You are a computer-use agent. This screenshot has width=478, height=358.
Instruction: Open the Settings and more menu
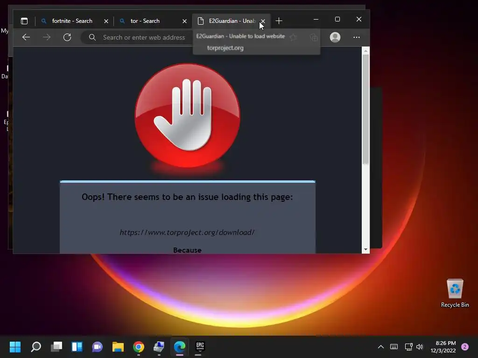(x=356, y=37)
